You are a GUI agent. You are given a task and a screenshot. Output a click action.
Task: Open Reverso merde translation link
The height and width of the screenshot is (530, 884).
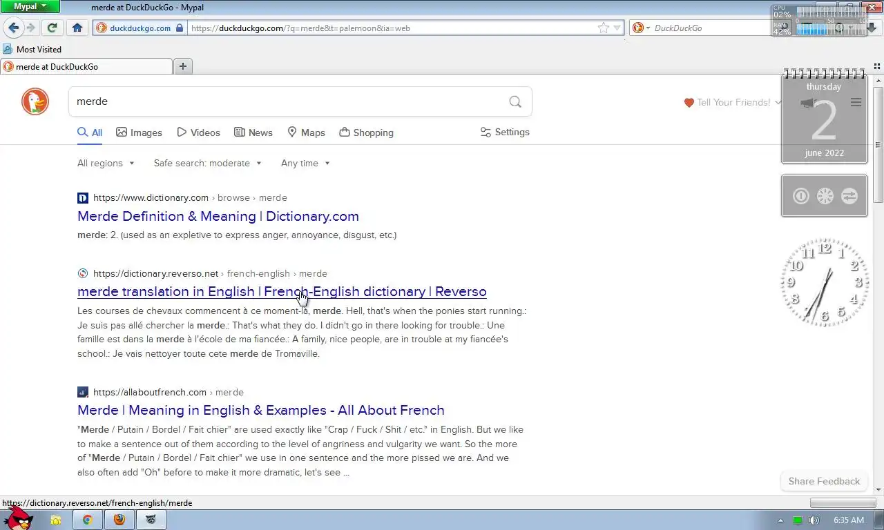tap(282, 291)
